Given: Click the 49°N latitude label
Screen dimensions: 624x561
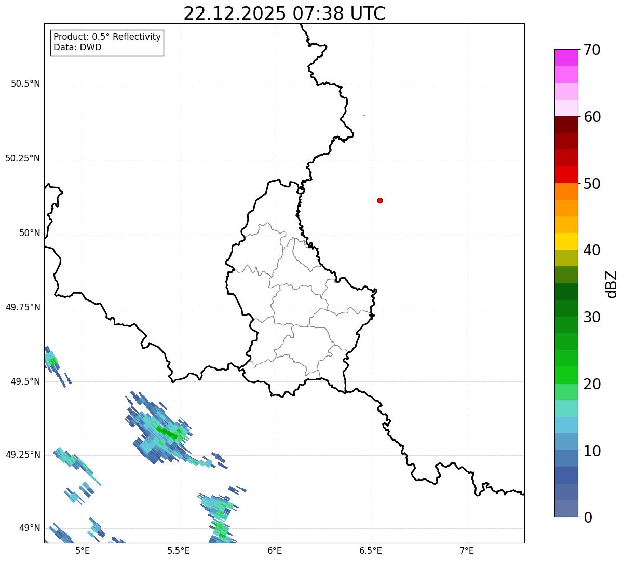Looking at the screenshot, I should [x=30, y=528].
